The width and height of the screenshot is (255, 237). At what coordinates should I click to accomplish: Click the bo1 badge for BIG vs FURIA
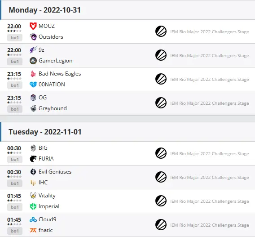[x=15, y=160]
